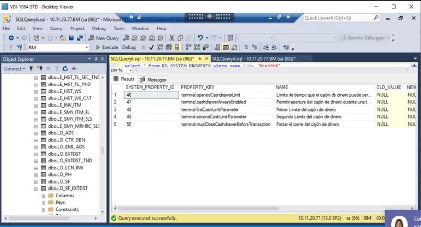
Task: Open the BM database dropdown
Action: point(87,47)
